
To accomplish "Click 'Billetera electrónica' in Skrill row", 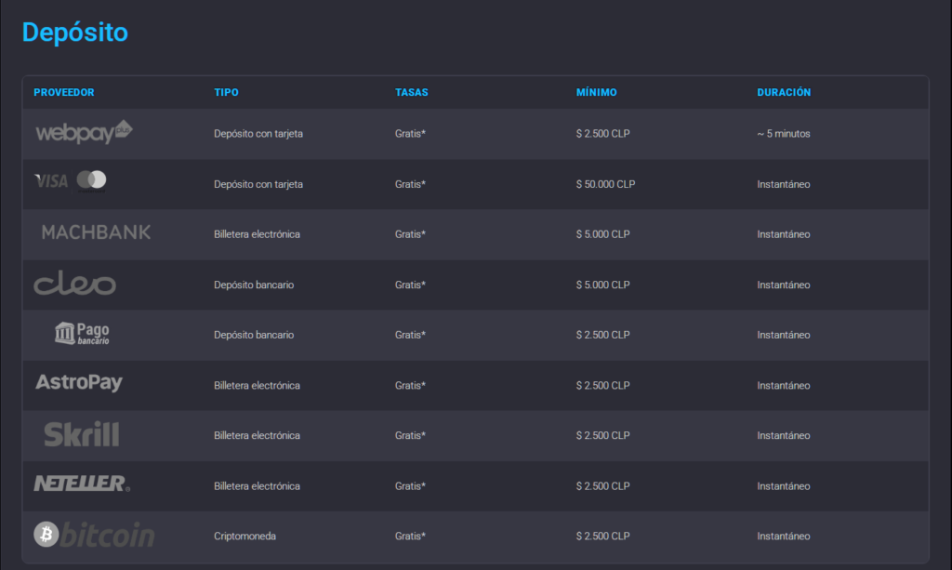I will pos(257,435).
